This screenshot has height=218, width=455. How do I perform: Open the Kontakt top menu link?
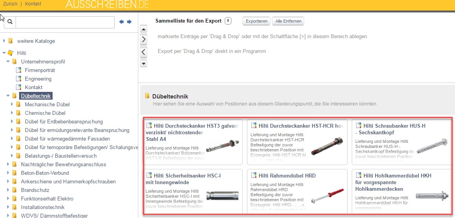click(x=33, y=4)
